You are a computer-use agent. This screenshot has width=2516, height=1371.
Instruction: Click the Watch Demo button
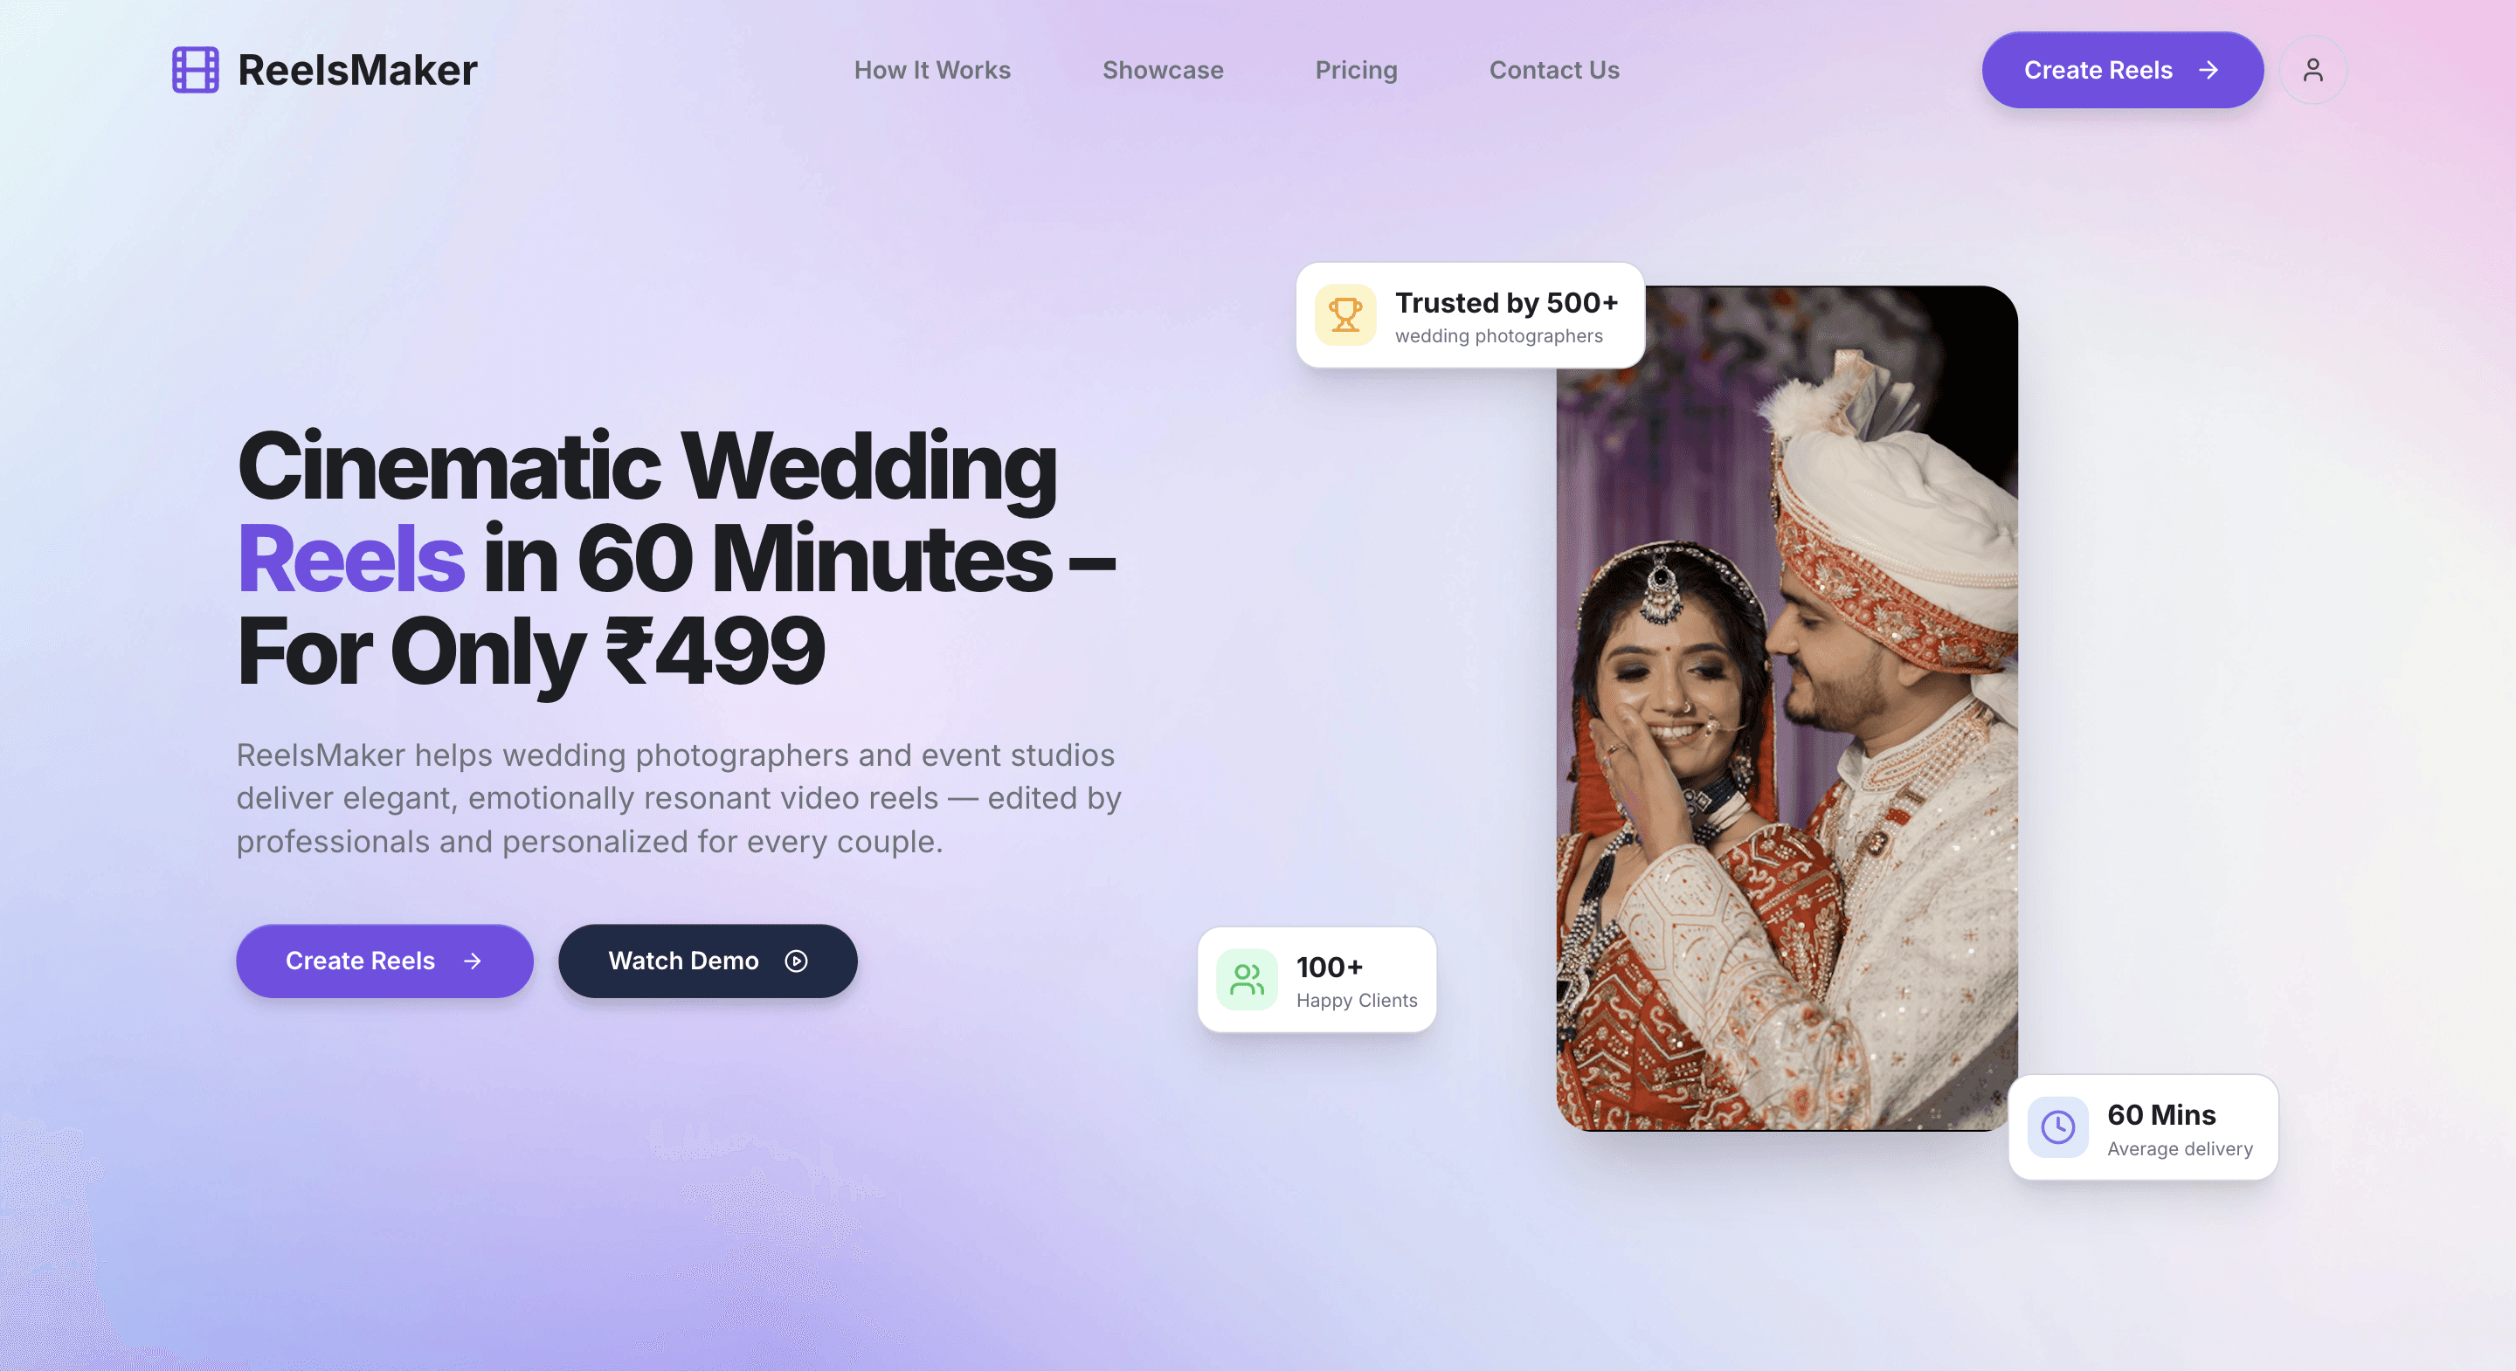708,961
